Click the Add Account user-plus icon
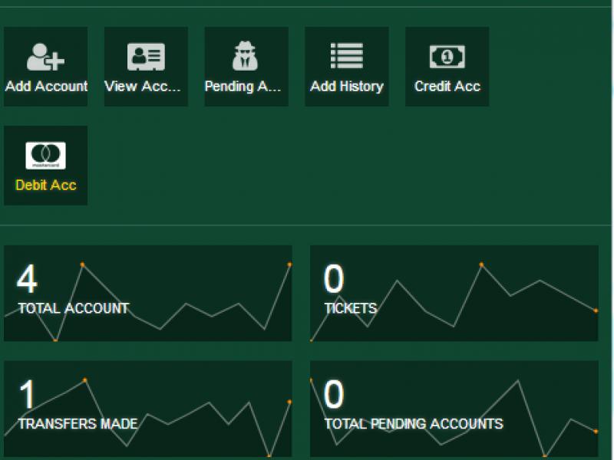The image size is (614, 460). pyautogui.click(x=45, y=57)
